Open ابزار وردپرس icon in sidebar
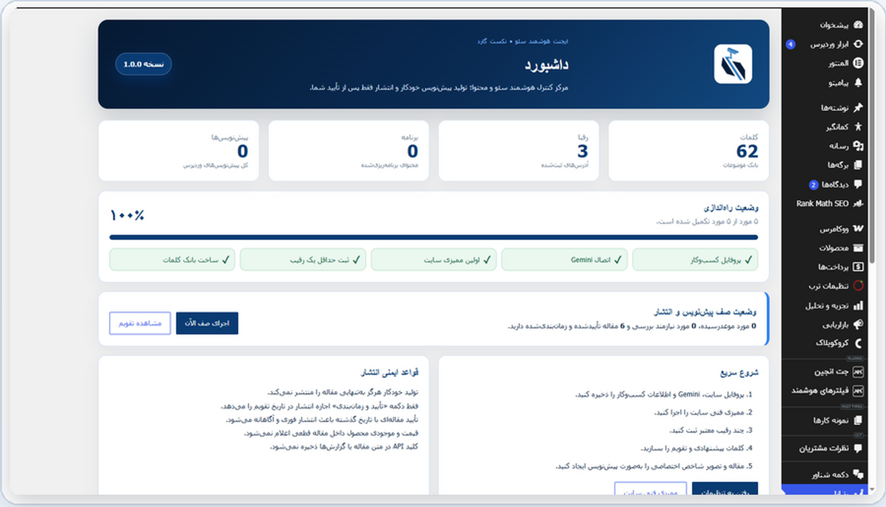The width and height of the screenshot is (886, 507). (x=858, y=44)
